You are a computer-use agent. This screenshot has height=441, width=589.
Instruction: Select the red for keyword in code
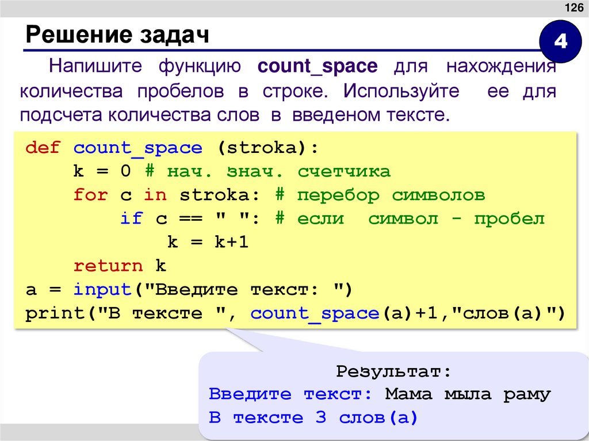90,194
